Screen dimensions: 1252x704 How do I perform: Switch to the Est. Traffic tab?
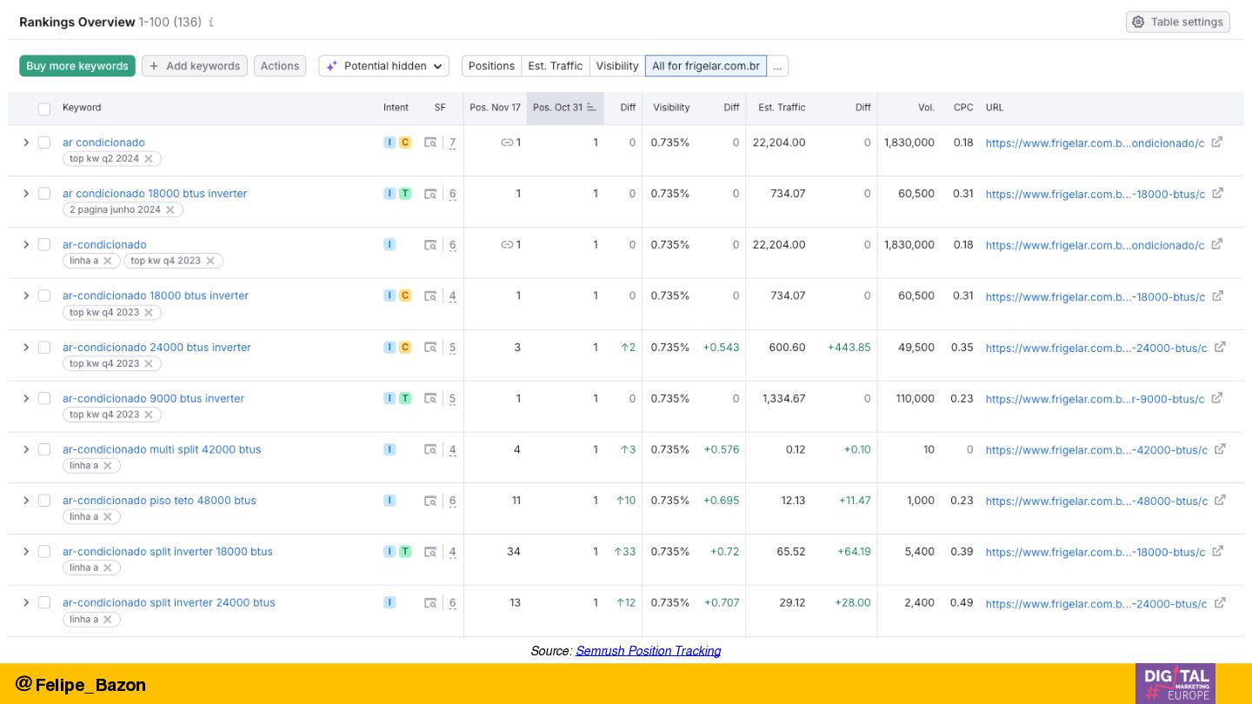click(x=555, y=66)
